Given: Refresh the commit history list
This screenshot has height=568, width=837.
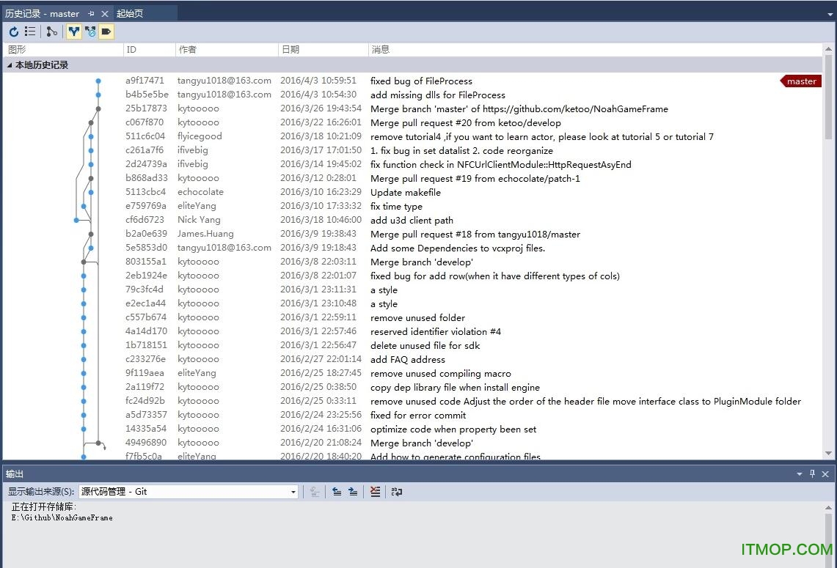Looking at the screenshot, I should coord(14,32).
